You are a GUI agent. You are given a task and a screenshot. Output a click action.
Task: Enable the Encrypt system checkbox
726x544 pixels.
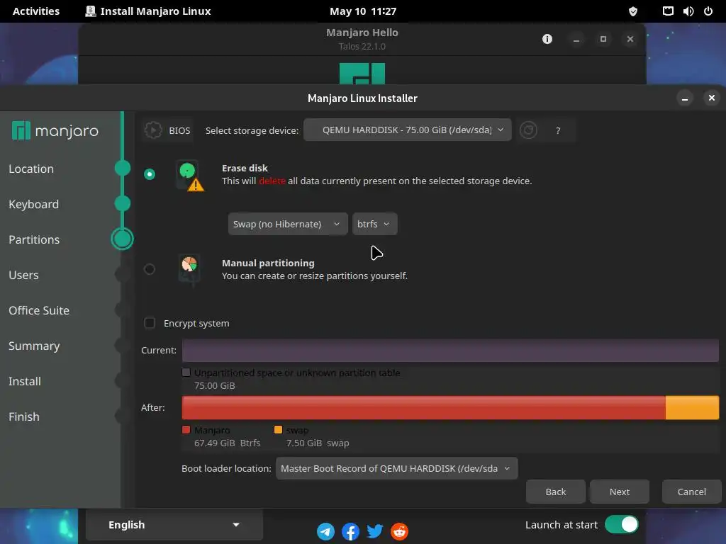coord(150,323)
